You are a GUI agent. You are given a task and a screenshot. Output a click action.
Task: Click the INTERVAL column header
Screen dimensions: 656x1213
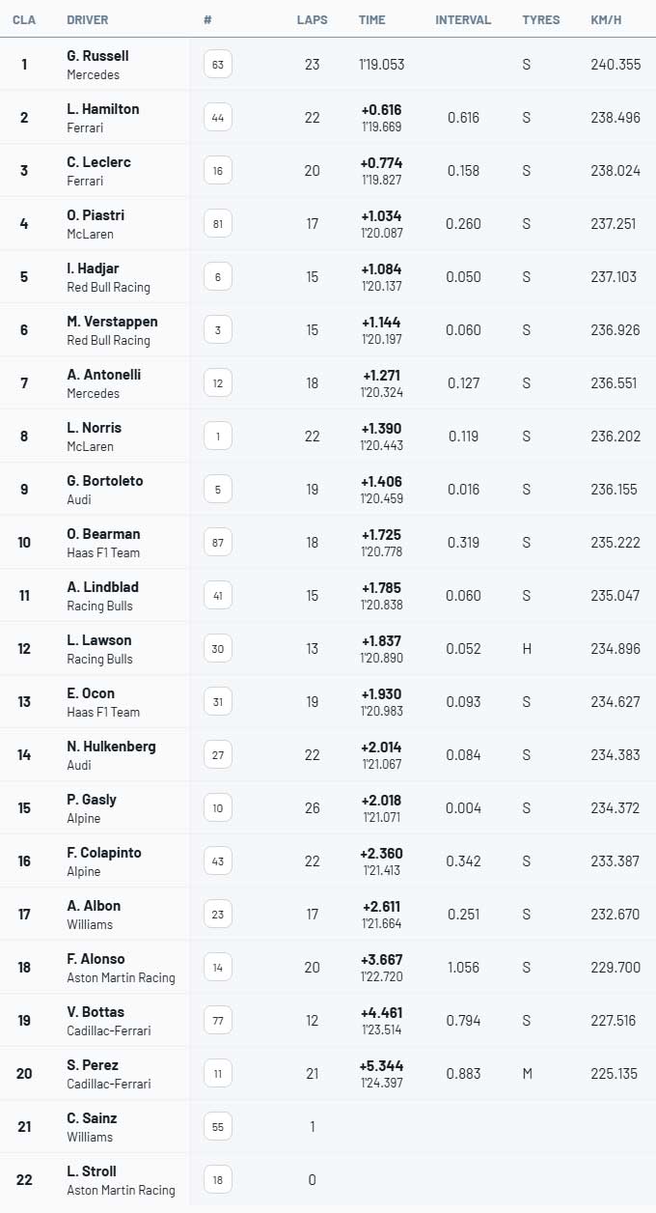(463, 19)
